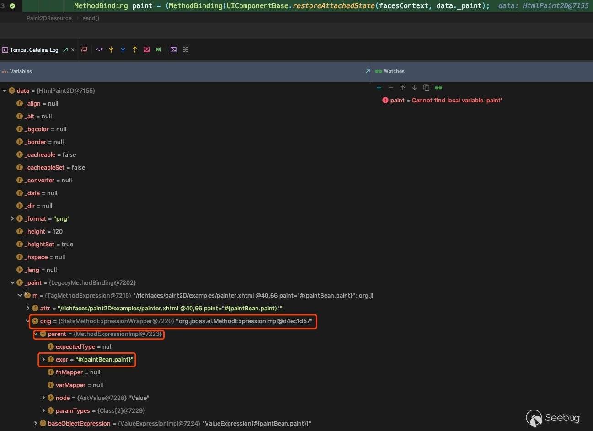Image resolution: width=593 pixels, height=431 pixels.
Task: Click the green Run to Cursor icon
Action: [x=159, y=49]
